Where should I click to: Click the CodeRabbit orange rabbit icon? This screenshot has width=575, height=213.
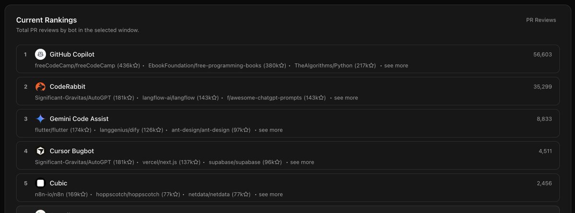40,86
